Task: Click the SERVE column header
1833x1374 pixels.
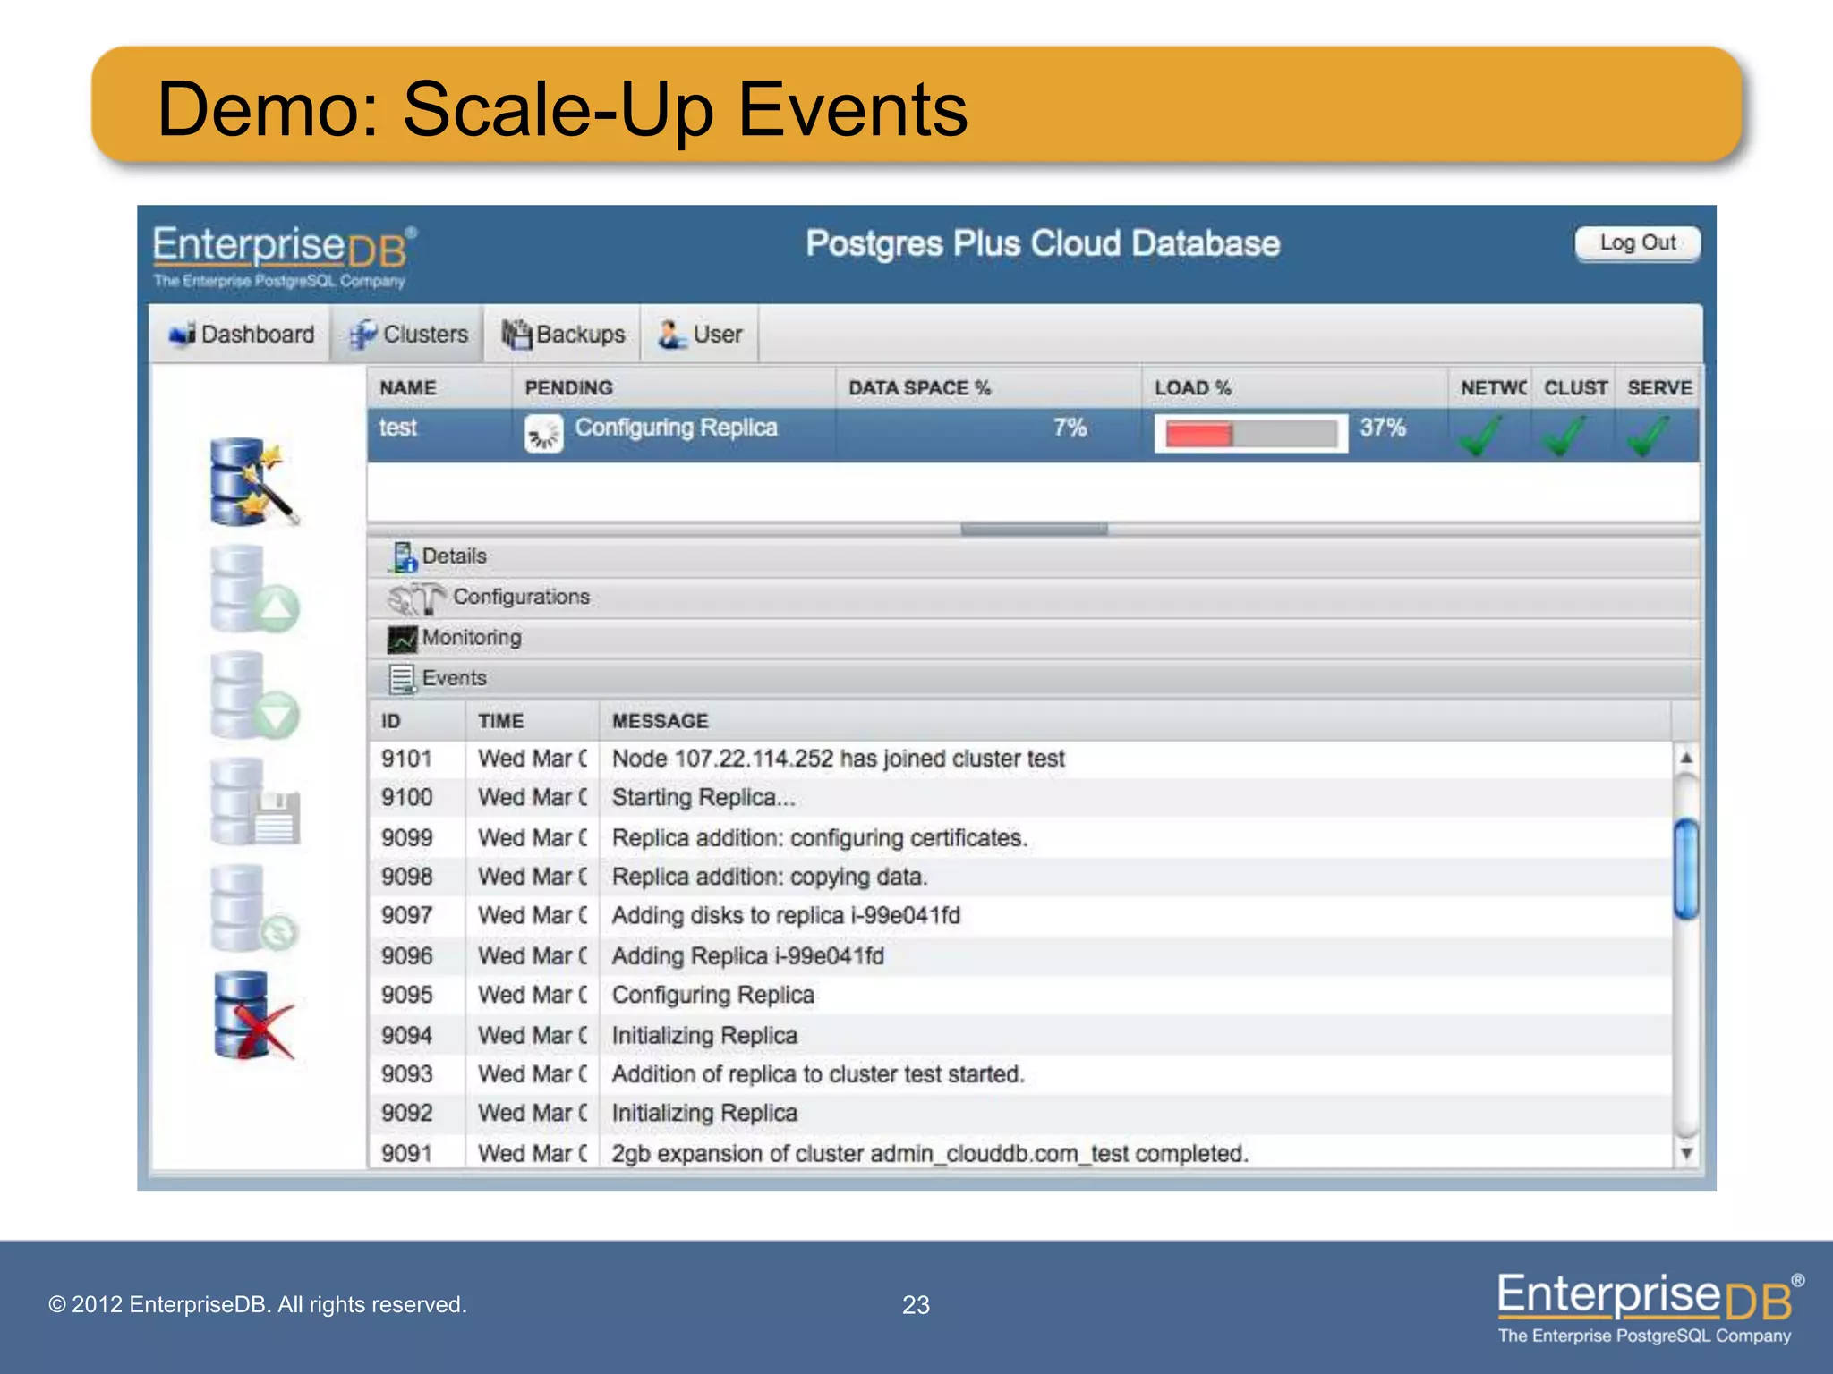Action: 1658,388
